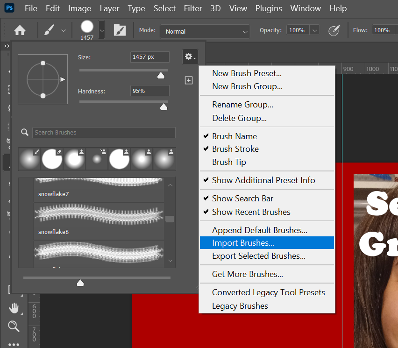Open the brush settings panel icon

120,31
